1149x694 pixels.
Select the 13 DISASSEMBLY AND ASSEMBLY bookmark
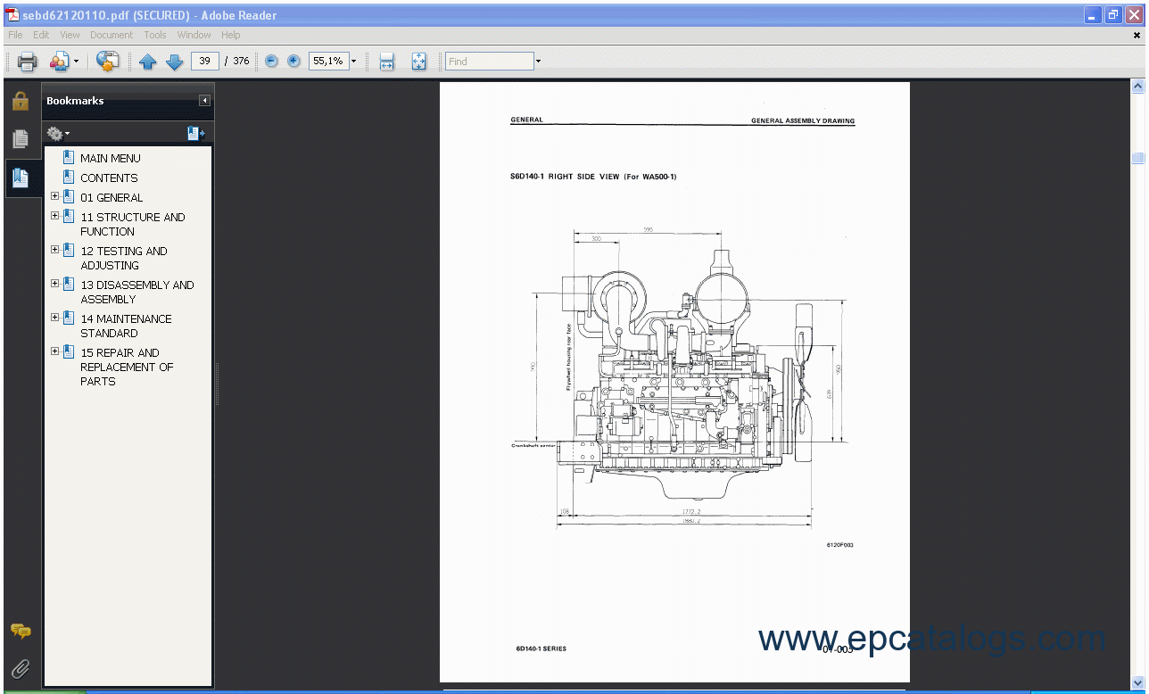(137, 292)
